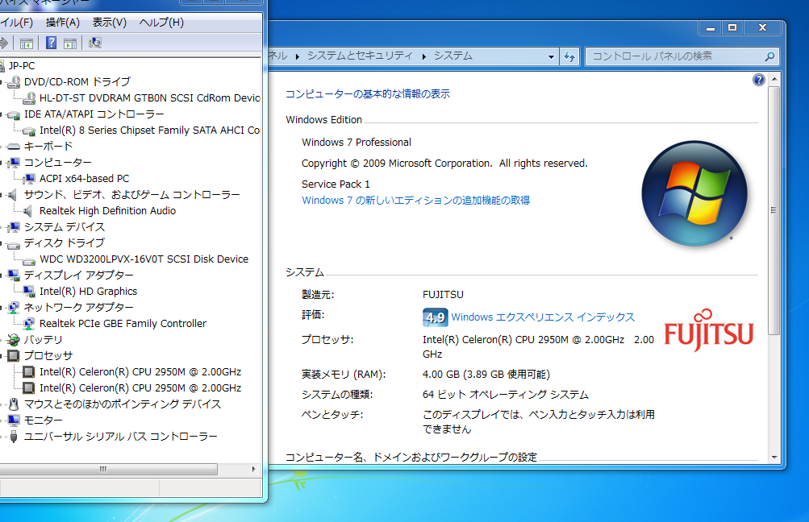Click the scroll up arrow in System window

(774, 80)
